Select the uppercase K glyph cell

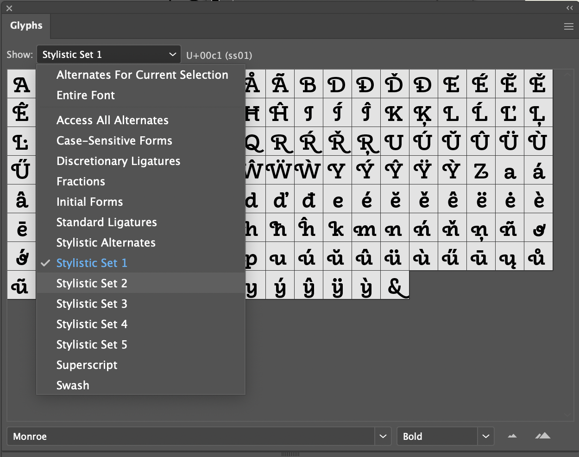(395, 113)
